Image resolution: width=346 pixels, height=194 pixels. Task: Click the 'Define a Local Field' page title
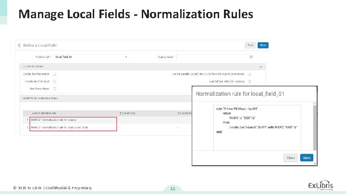40,46
